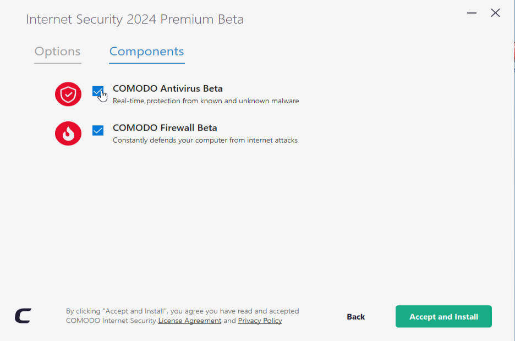The height and width of the screenshot is (341, 515).
Task: Click the COMODO logo in bottom corner
Action: (23, 316)
